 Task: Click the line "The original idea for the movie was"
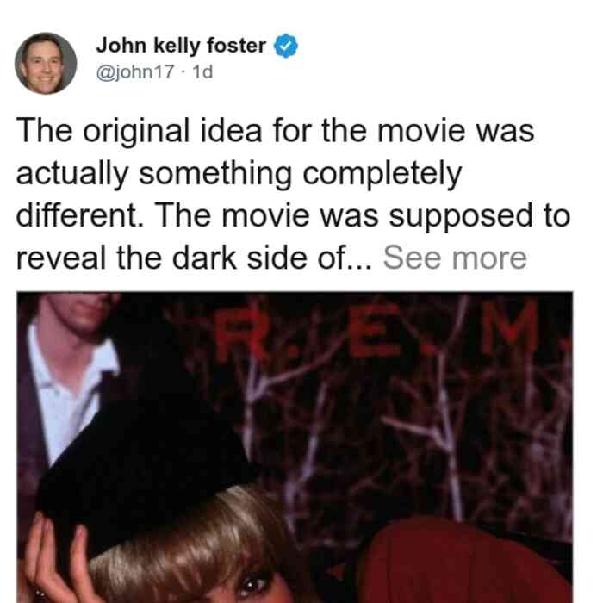click(275, 131)
